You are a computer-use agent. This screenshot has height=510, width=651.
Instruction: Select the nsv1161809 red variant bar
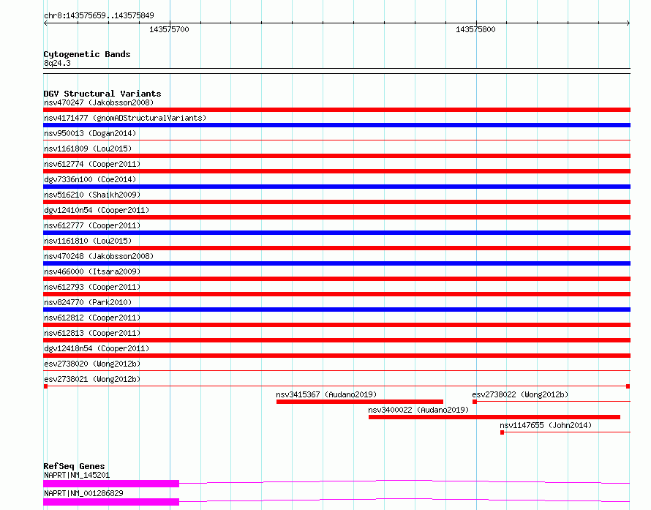pos(336,156)
